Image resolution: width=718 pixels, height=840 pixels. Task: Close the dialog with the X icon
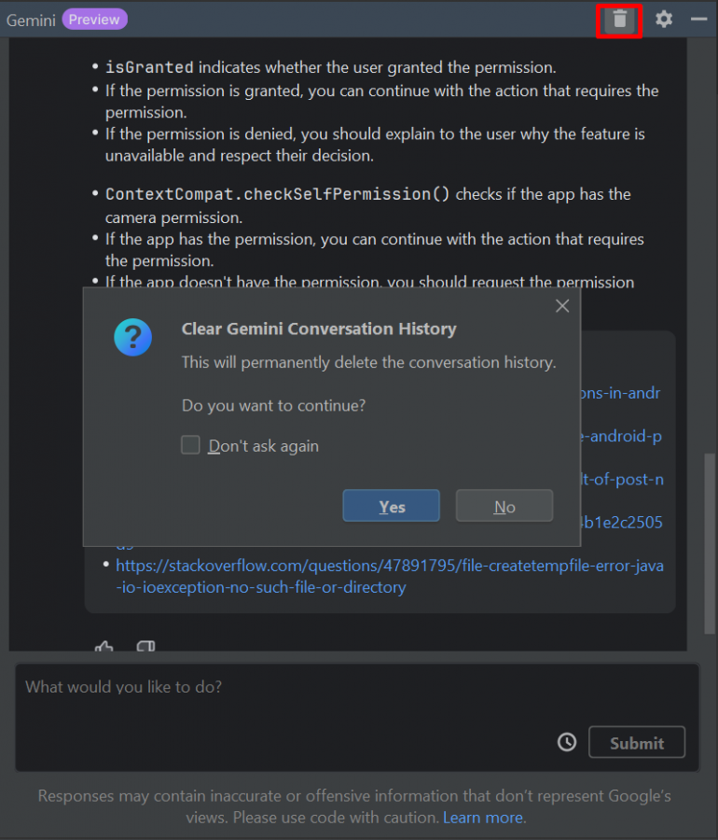point(562,305)
